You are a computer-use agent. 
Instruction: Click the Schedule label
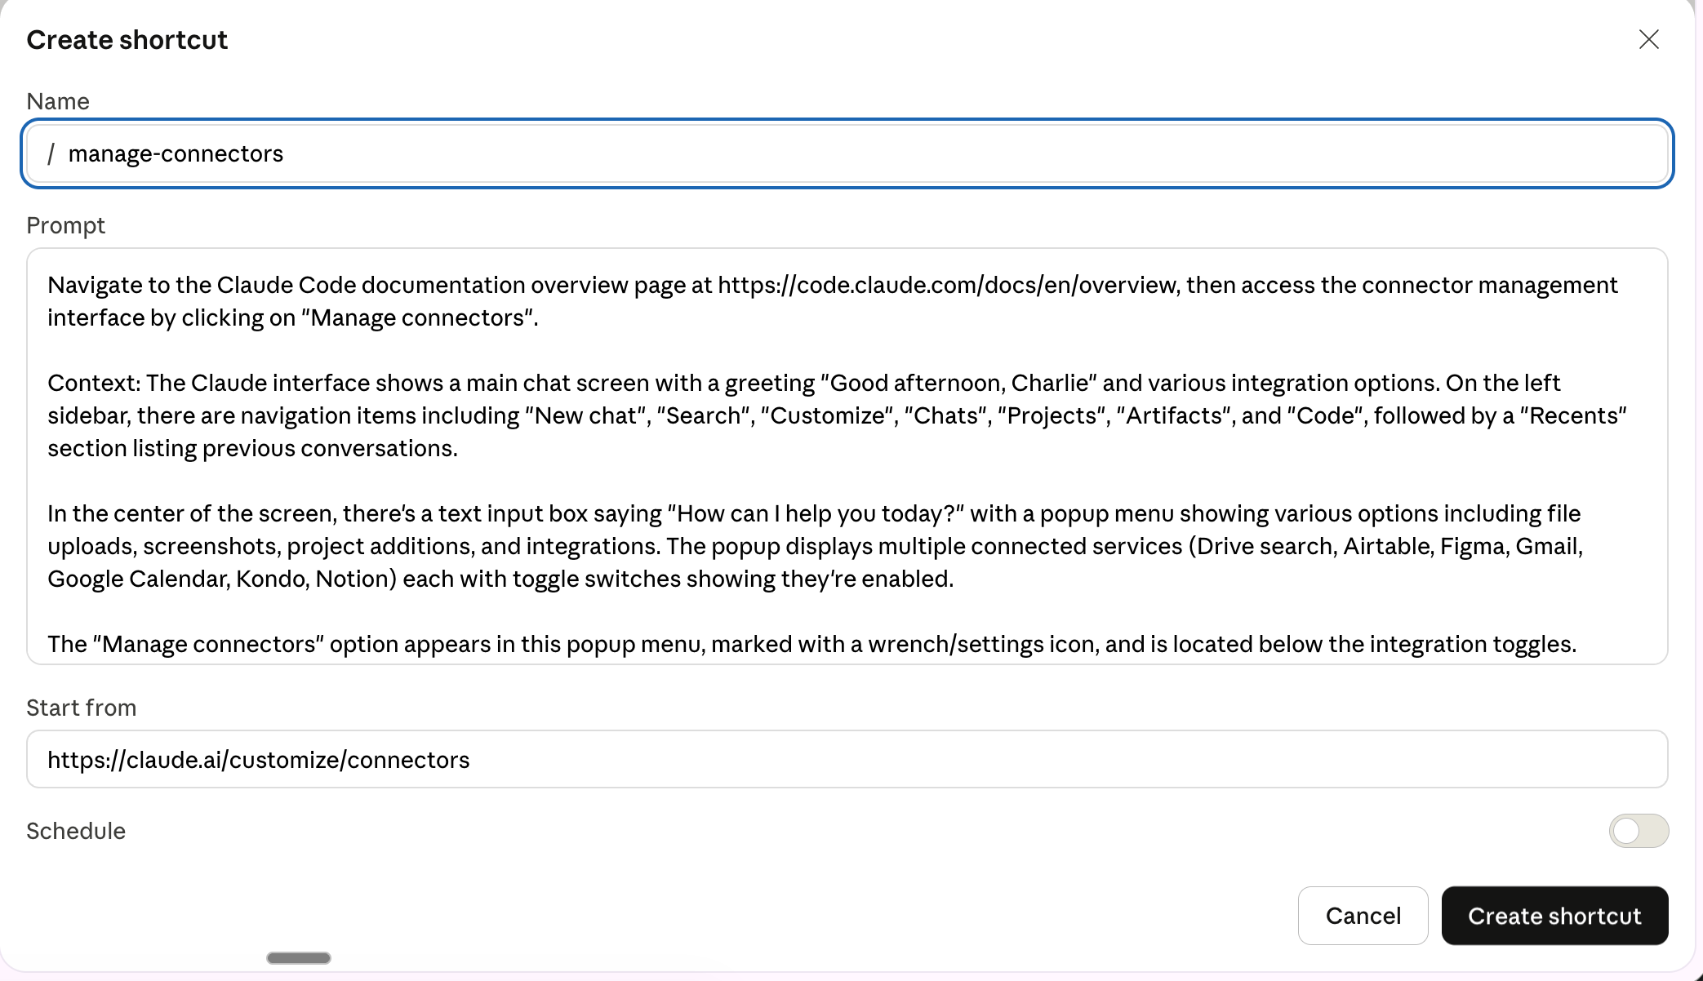pyautogui.click(x=76, y=831)
